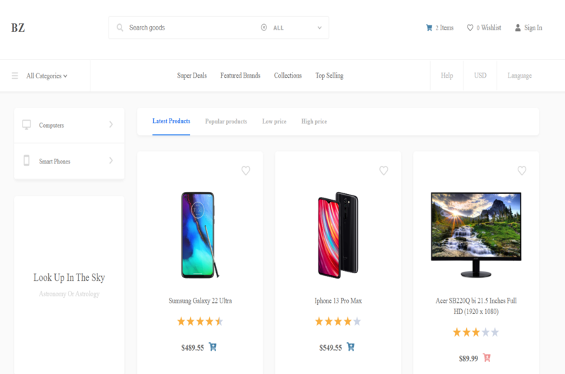This screenshot has height=374, width=565.
Task: Toggle wishlist heart on Iphone 13 card
Action: point(383,171)
